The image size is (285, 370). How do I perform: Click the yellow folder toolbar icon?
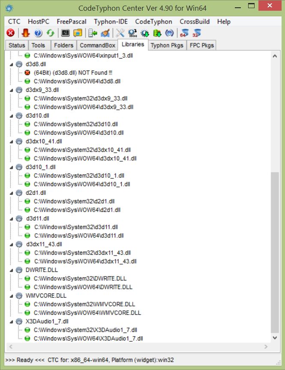(x=78, y=33)
